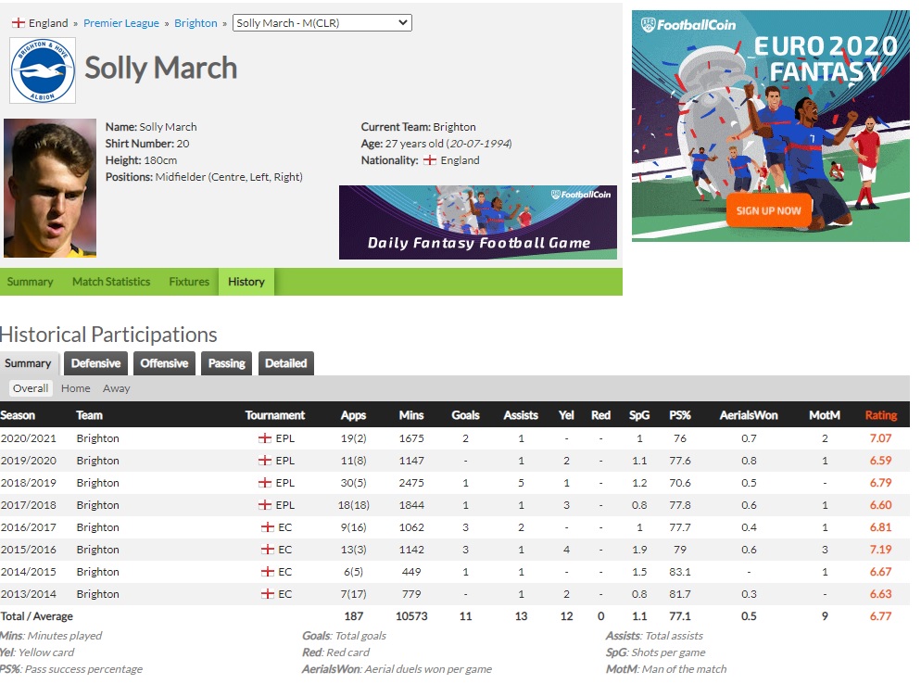Image resolution: width=921 pixels, height=684 pixels.
Task: Click Solly March's profile photo
Action: pos(50,188)
